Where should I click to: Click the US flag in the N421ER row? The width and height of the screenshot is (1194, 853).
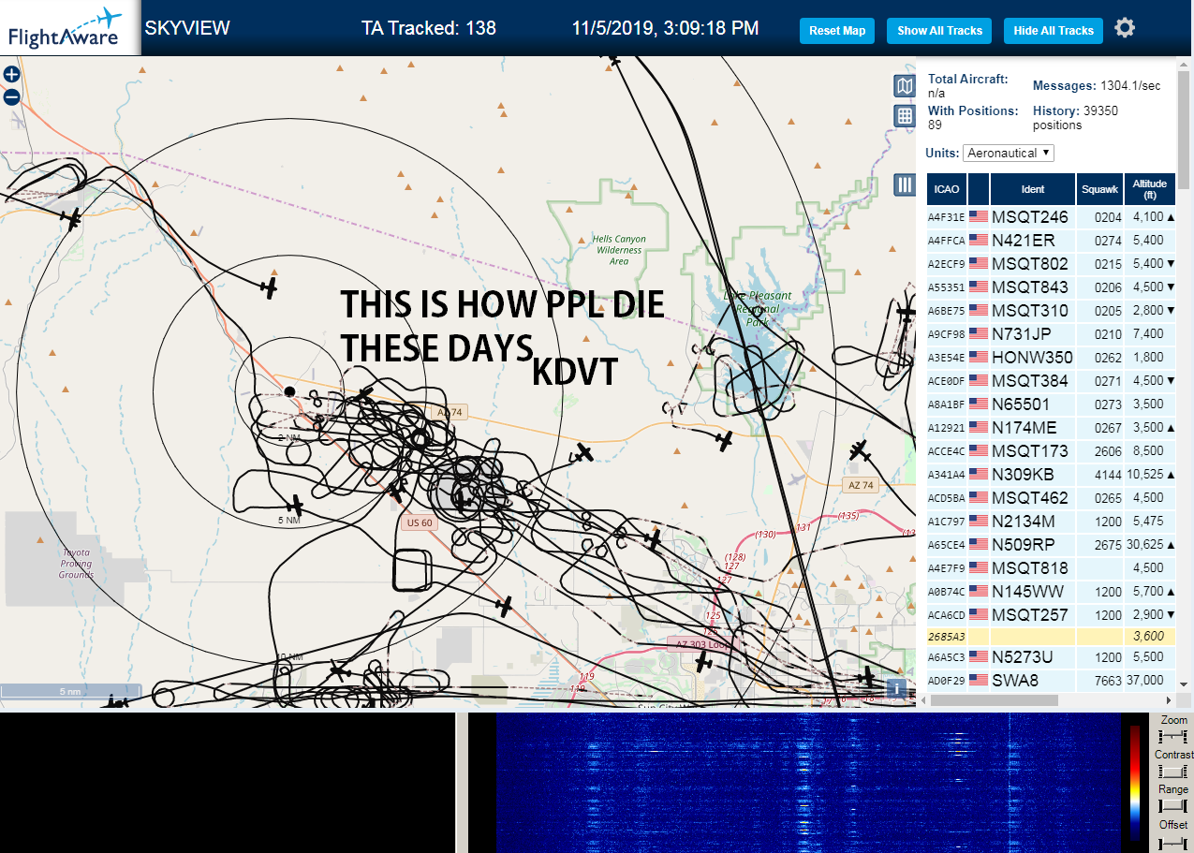979,240
